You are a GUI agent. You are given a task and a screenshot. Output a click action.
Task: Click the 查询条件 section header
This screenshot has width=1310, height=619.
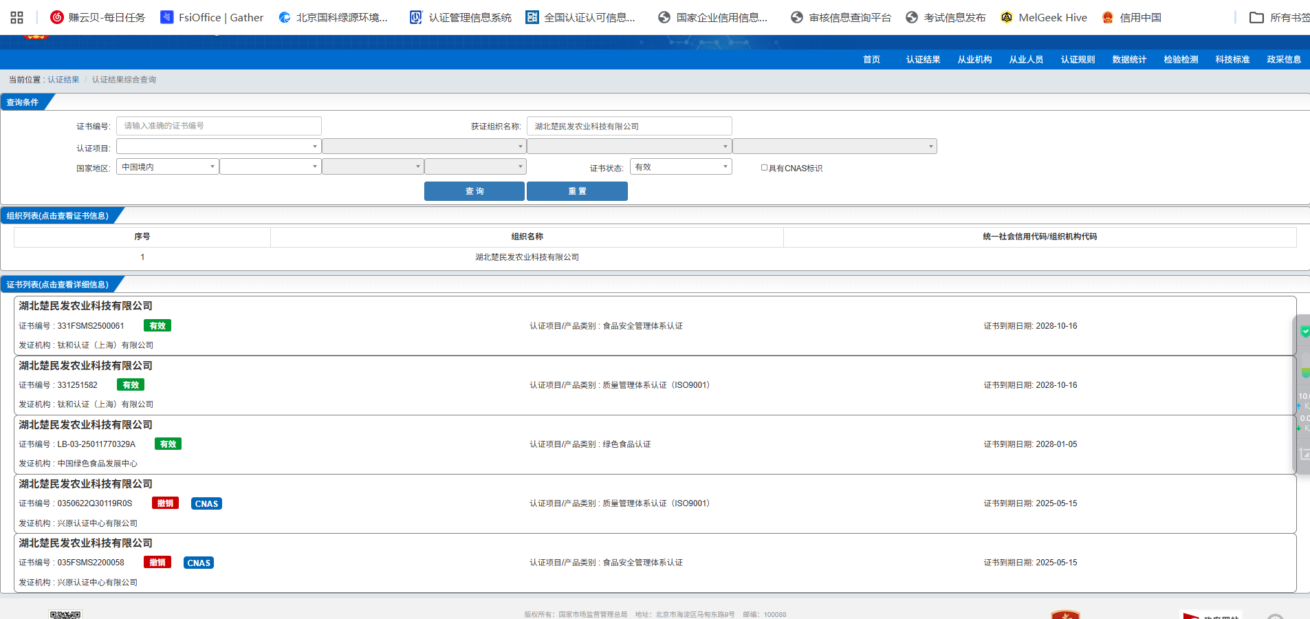point(23,102)
